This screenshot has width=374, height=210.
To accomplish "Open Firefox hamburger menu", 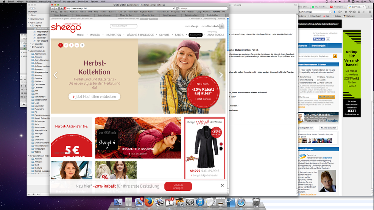I will 370,12.
